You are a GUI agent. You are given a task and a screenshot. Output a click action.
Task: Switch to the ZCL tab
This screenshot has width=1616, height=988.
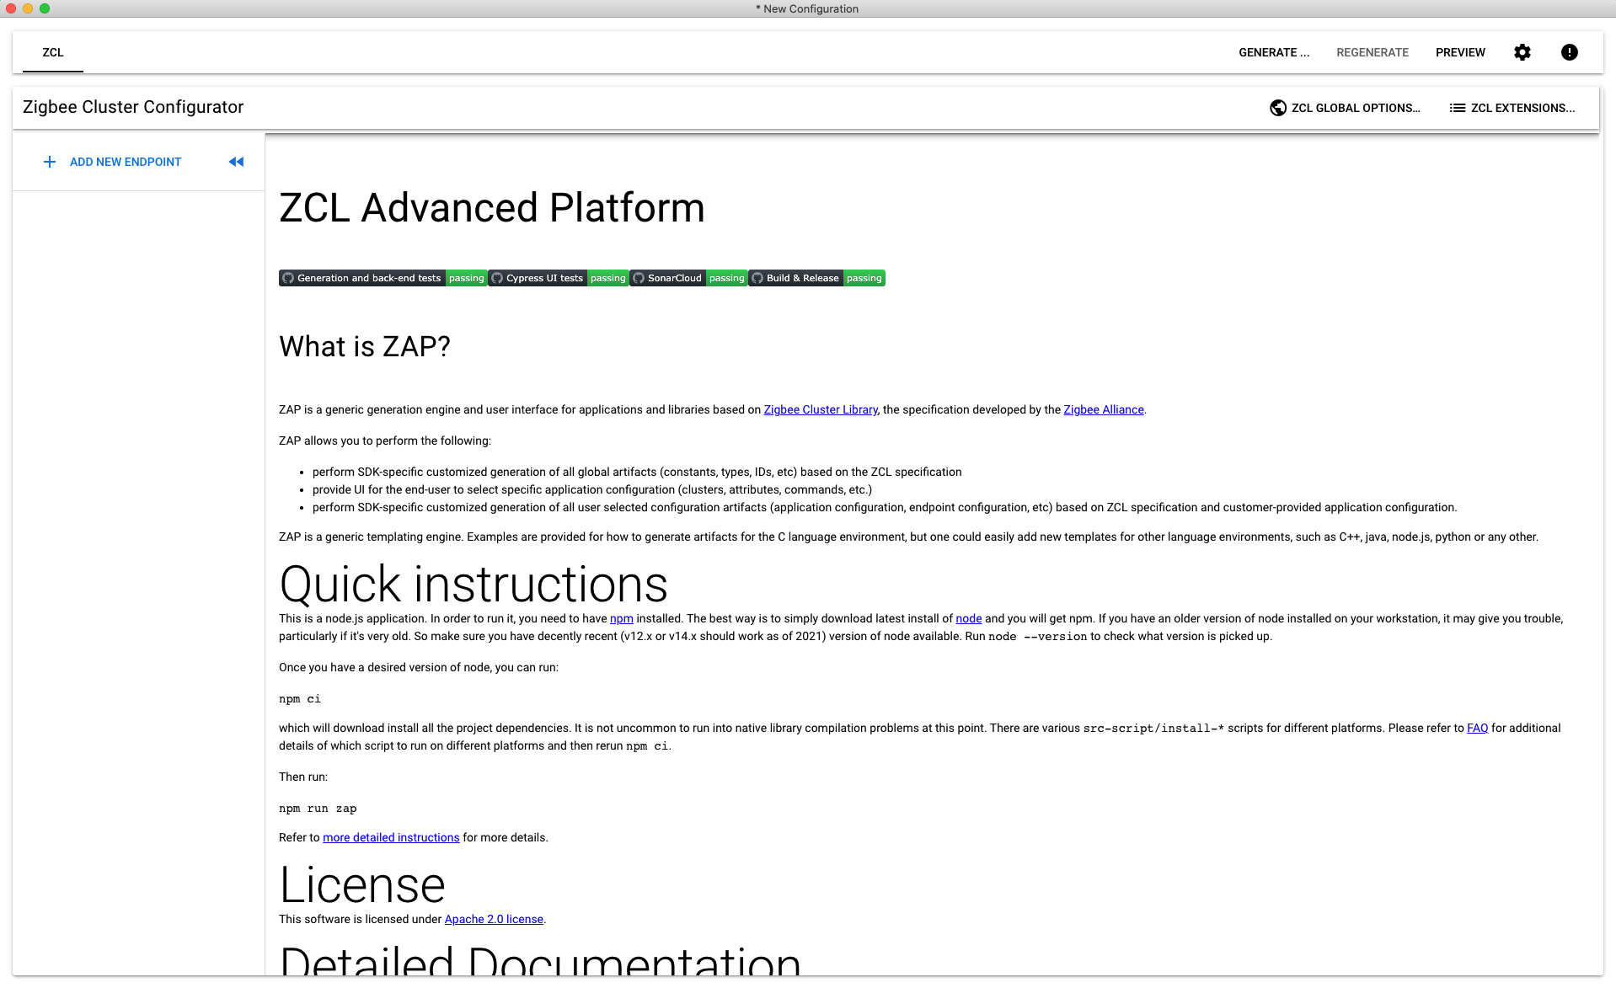click(x=53, y=52)
